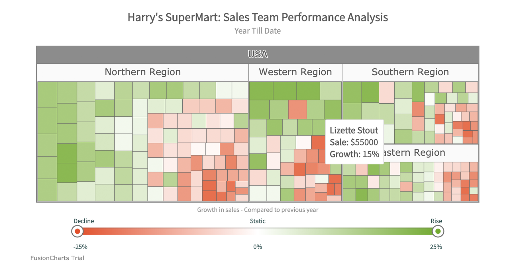Click the top-left dark green Western Region tile

261,91
